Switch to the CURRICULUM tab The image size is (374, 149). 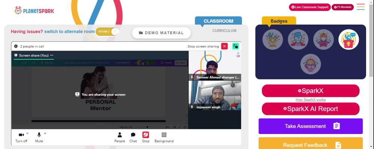tap(224, 31)
